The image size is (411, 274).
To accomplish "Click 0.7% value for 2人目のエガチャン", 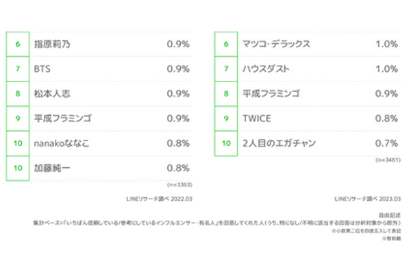I will (386, 143).
